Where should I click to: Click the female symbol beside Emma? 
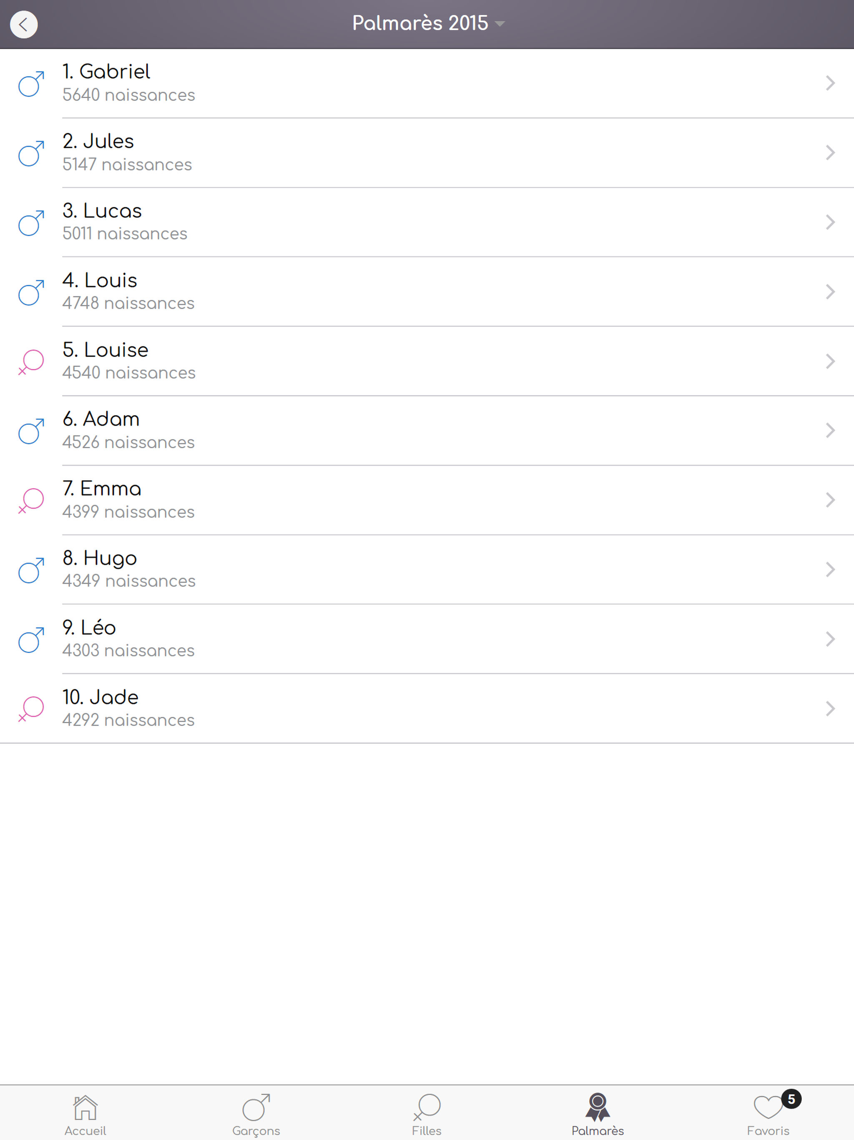31,500
